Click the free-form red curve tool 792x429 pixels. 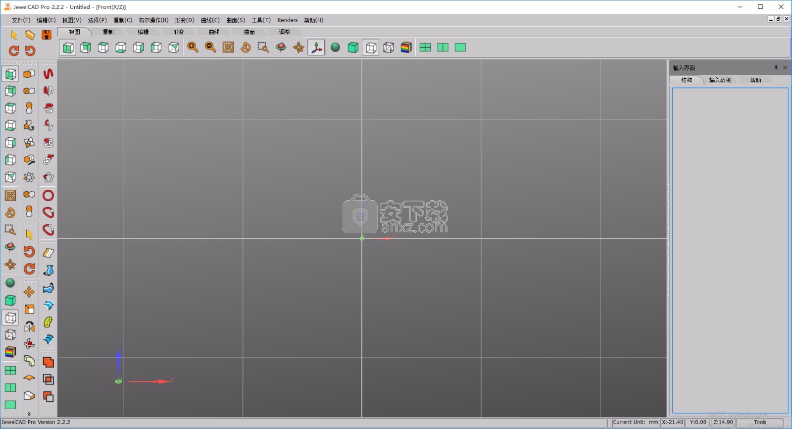[48, 74]
